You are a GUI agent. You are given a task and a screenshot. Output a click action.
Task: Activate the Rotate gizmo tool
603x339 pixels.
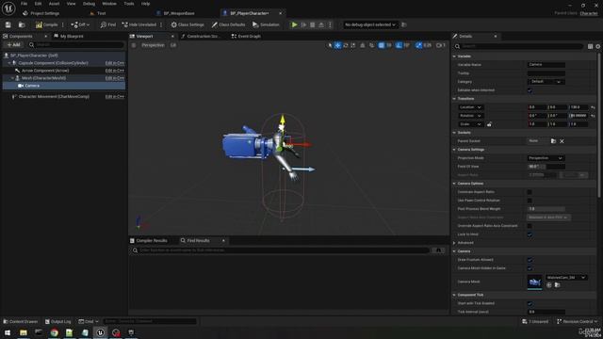pos(346,45)
